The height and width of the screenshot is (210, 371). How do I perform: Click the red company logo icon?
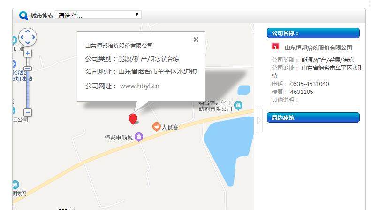(275, 46)
